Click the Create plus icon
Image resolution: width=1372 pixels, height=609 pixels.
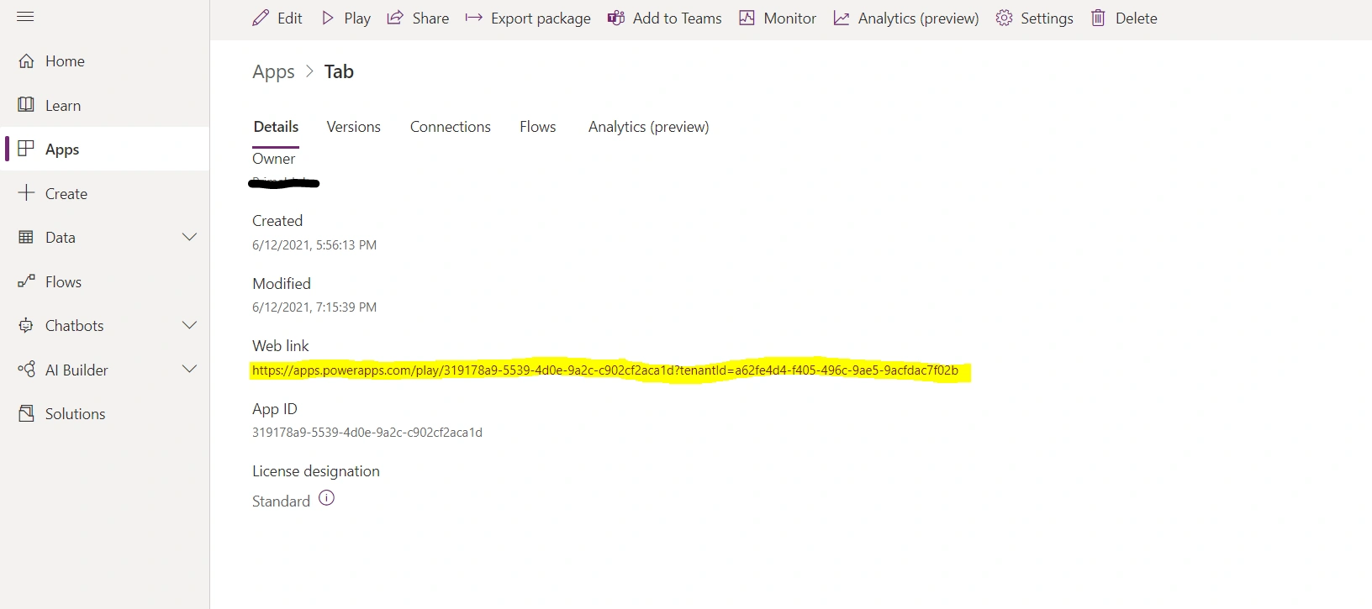click(x=27, y=193)
